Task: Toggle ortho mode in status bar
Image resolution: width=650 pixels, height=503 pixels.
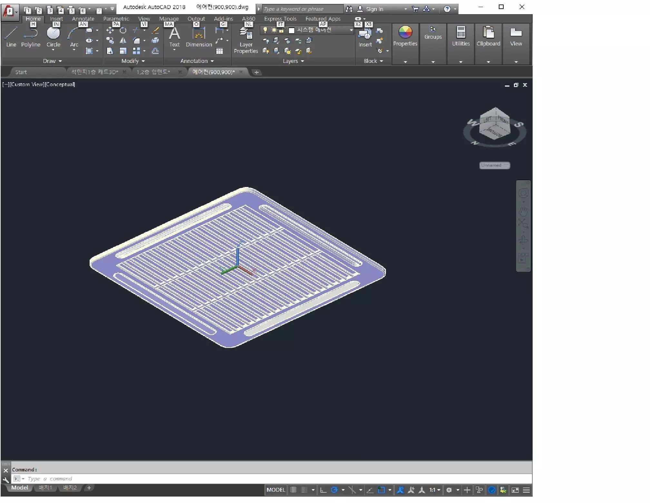Action: click(323, 490)
